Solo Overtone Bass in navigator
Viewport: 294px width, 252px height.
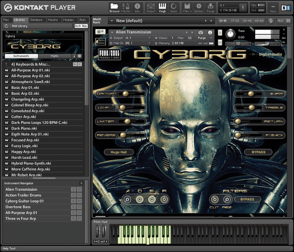[x=73, y=207]
